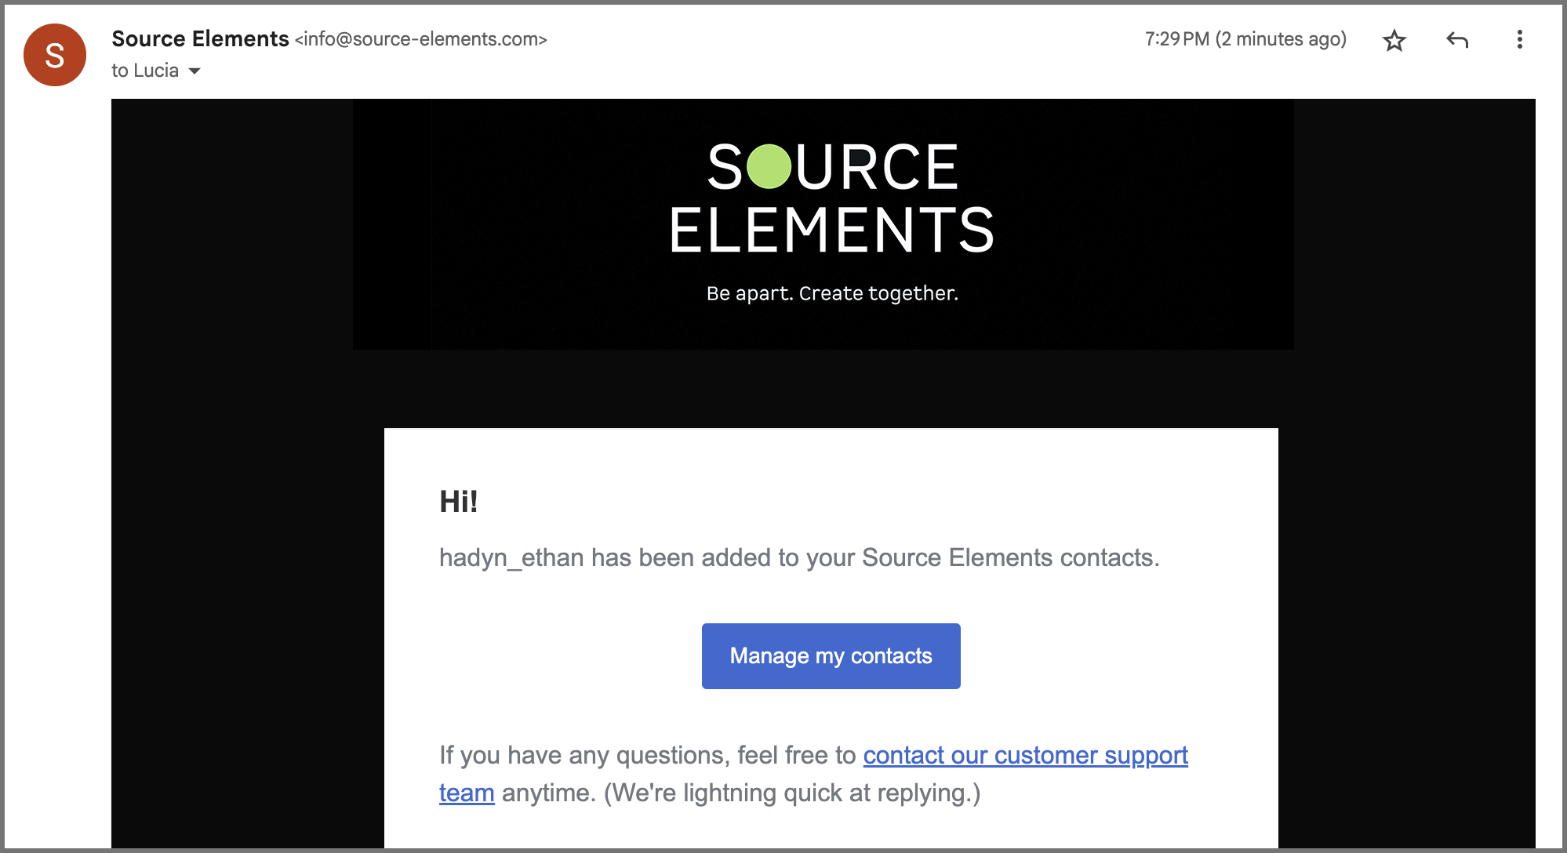The image size is (1567, 853).
Task: Open the three-dot more options menu
Action: (1519, 40)
